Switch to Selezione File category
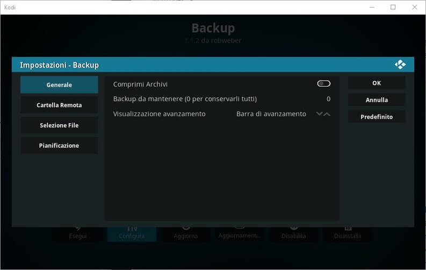426x270 pixels. 59,125
